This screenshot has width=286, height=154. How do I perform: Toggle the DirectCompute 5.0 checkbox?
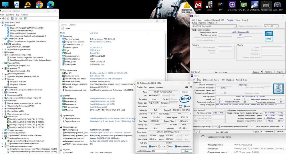click(x=176, y=147)
